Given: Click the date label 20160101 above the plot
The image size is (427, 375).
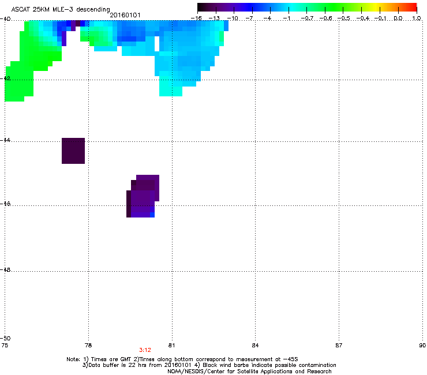Looking at the screenshot, I should (125, 15).
